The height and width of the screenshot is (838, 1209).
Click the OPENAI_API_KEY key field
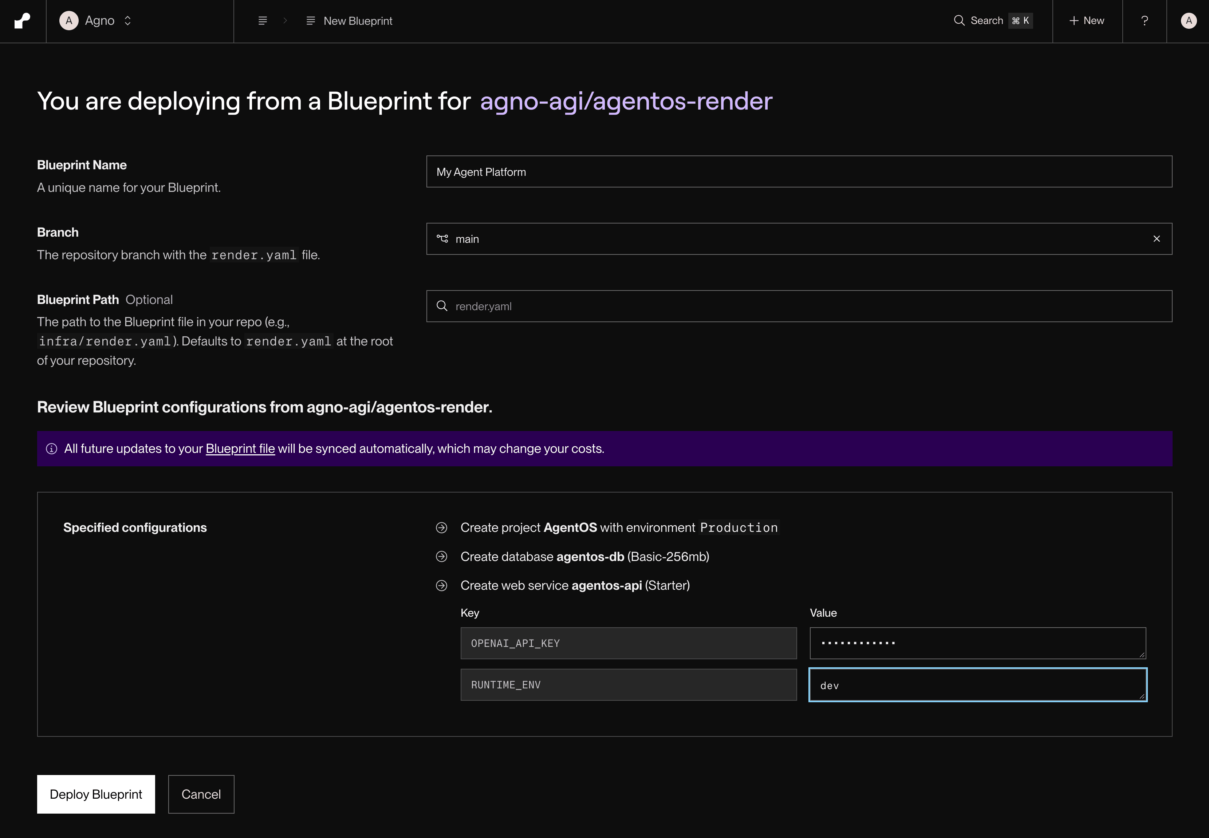pos(629,643)
